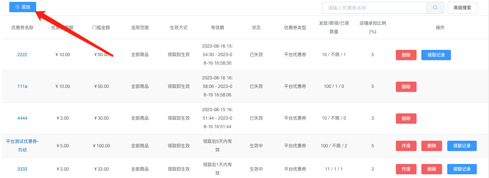The image size is (489, 178).
Task: Open coupon named 4444
Action: (x=22, y=118)
